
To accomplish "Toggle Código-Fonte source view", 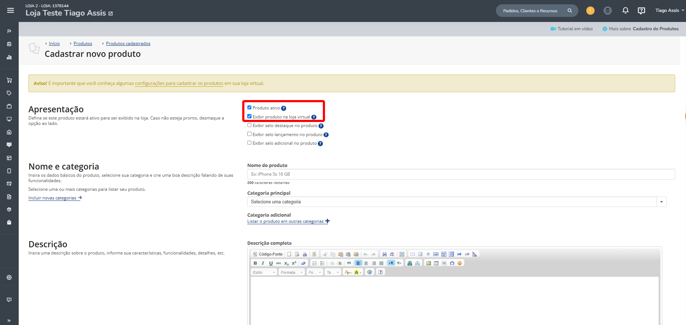I will point(267,254).
